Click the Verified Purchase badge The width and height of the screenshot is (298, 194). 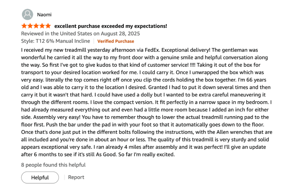tap(116, 41)
